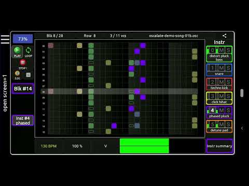Mute the detune pad instrument
The image size is (249, 186).
[x=222, y=125]
